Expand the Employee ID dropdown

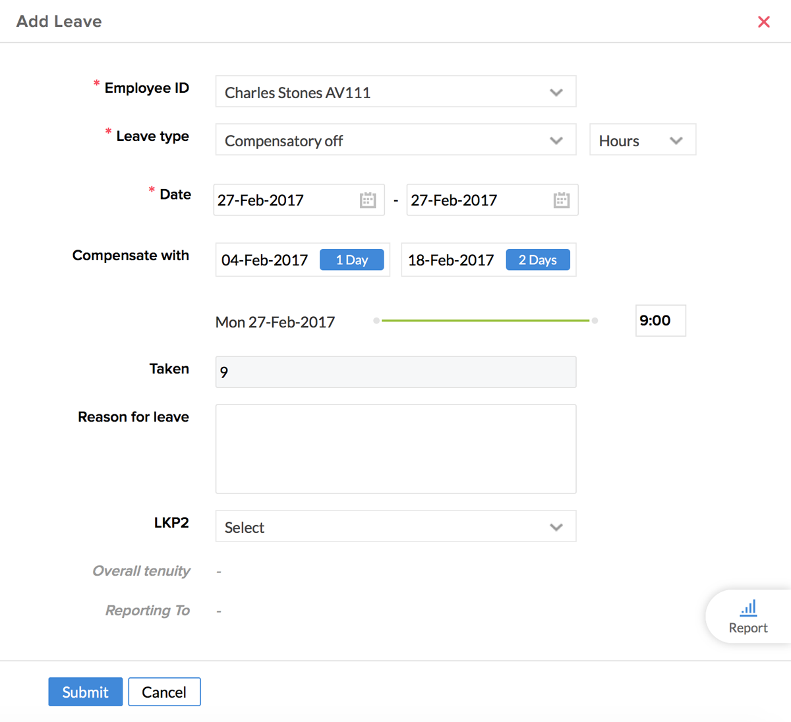(x=395, y=92)
